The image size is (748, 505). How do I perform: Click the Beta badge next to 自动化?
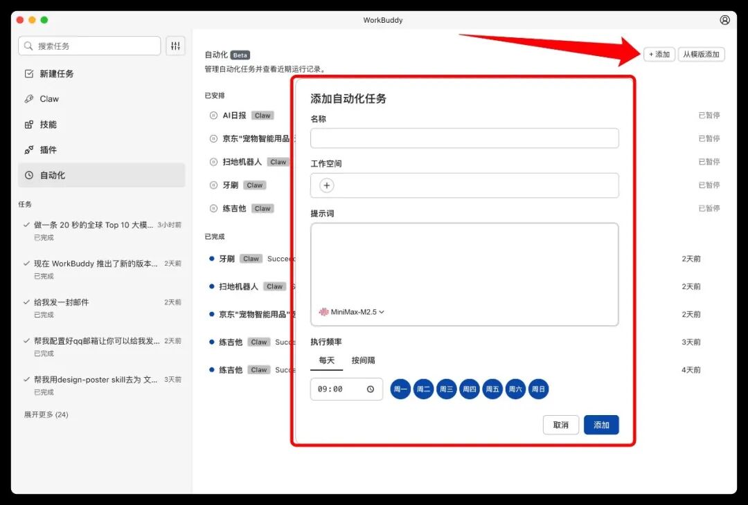point(240,55)
